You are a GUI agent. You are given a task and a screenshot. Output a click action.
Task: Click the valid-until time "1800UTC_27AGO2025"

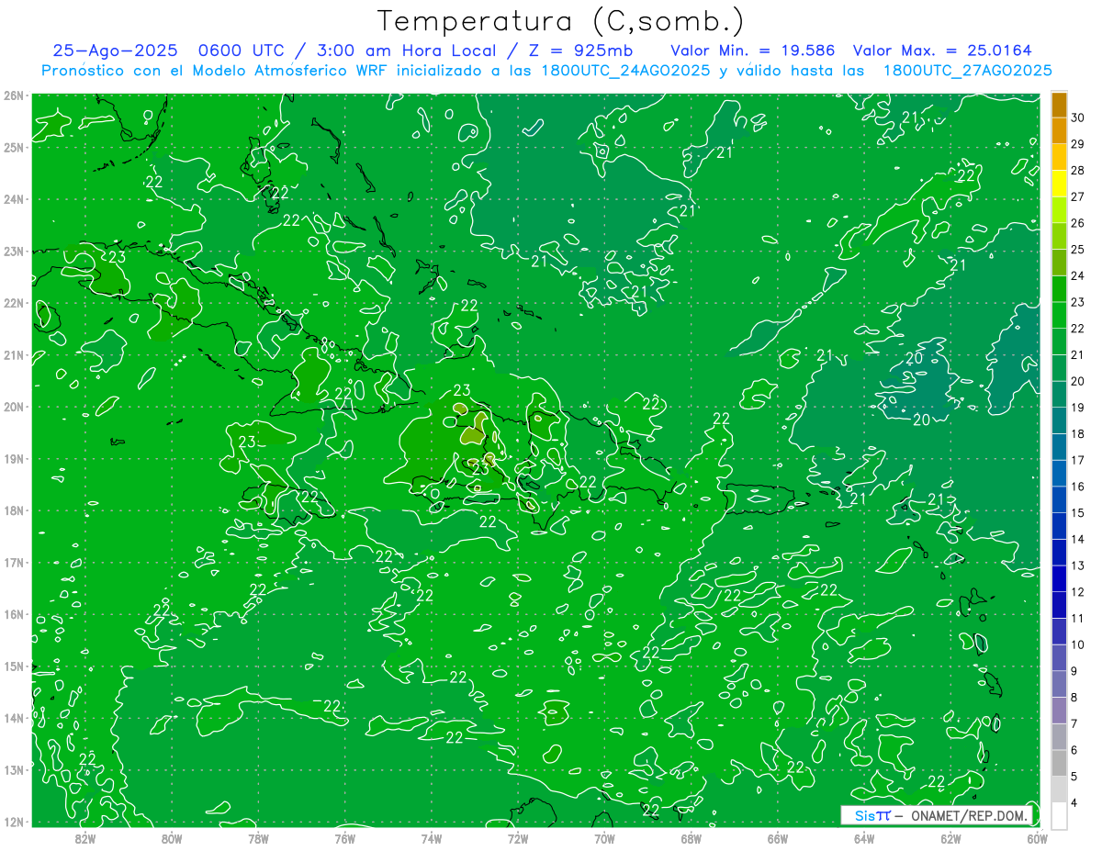(x=967, y=71)
